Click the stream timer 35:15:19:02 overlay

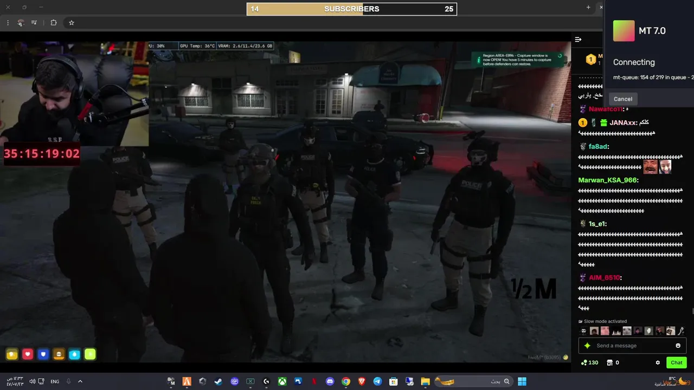[x=42, y=154]
